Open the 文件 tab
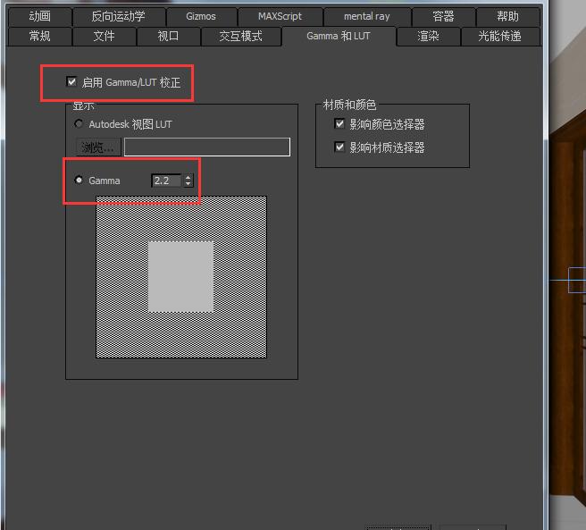586x530 pixels. 104,37
